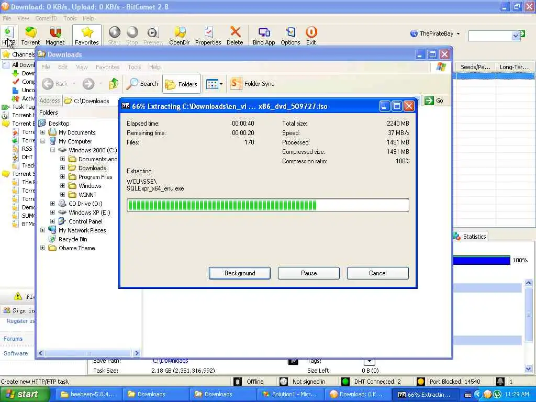Click the green Go arrow beside address bar
Image resolution: width=536 pixels, height=402 pixels.
[429, 100]
